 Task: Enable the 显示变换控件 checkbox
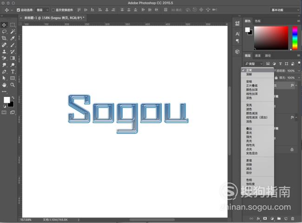53,10
